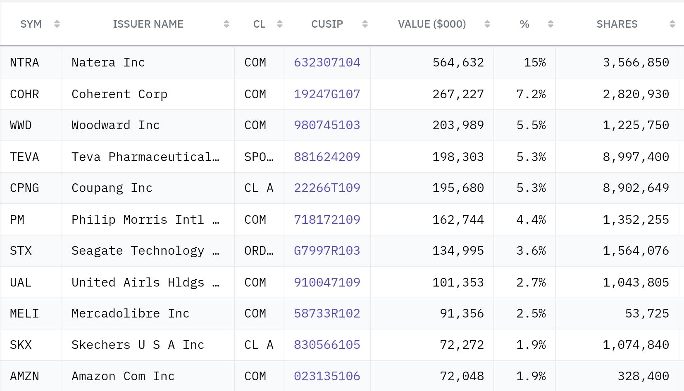684x391 pixels.
Task: Select the STX symbol cell
Action: (31, 251)
